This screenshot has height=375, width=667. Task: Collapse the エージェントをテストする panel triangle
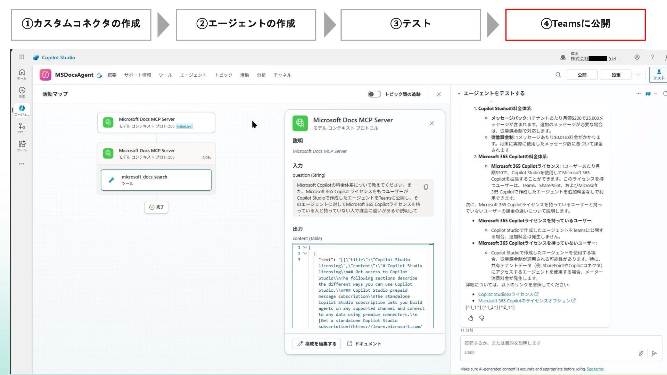tap(459, 93)
